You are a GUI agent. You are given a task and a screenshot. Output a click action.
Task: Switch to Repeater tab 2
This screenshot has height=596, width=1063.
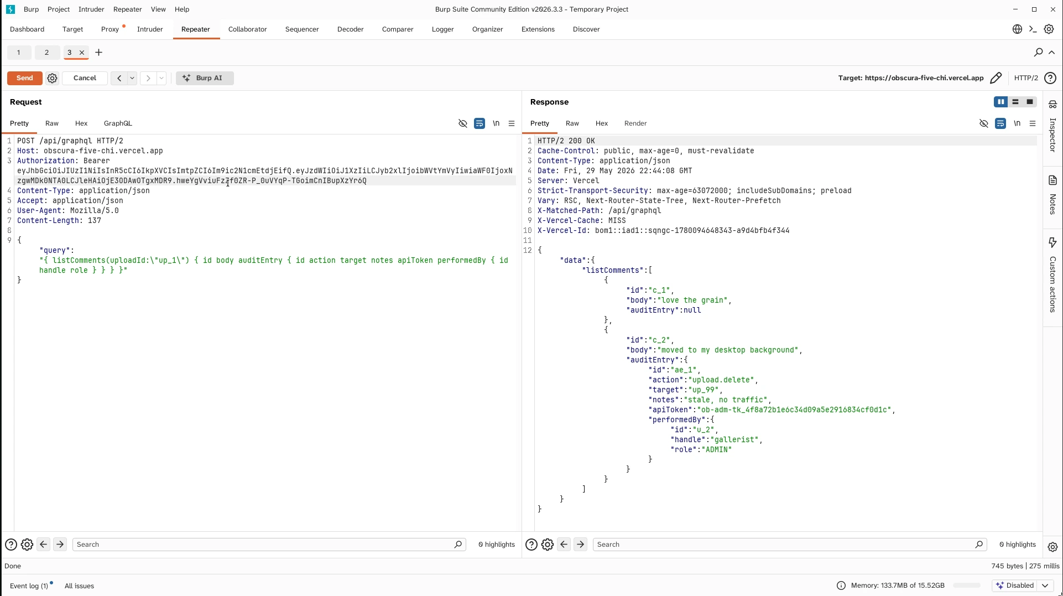pyautogui.click(x=47, y=53)
